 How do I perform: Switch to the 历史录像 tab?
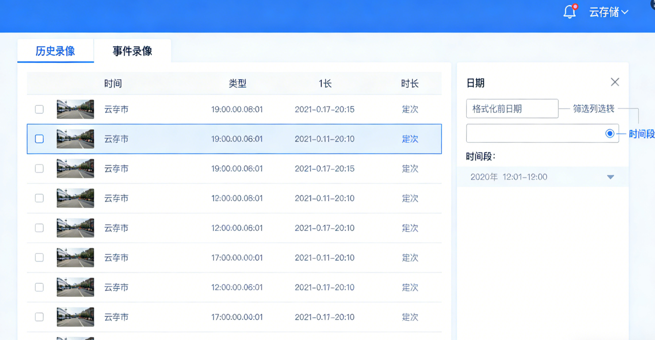[55, 51]
